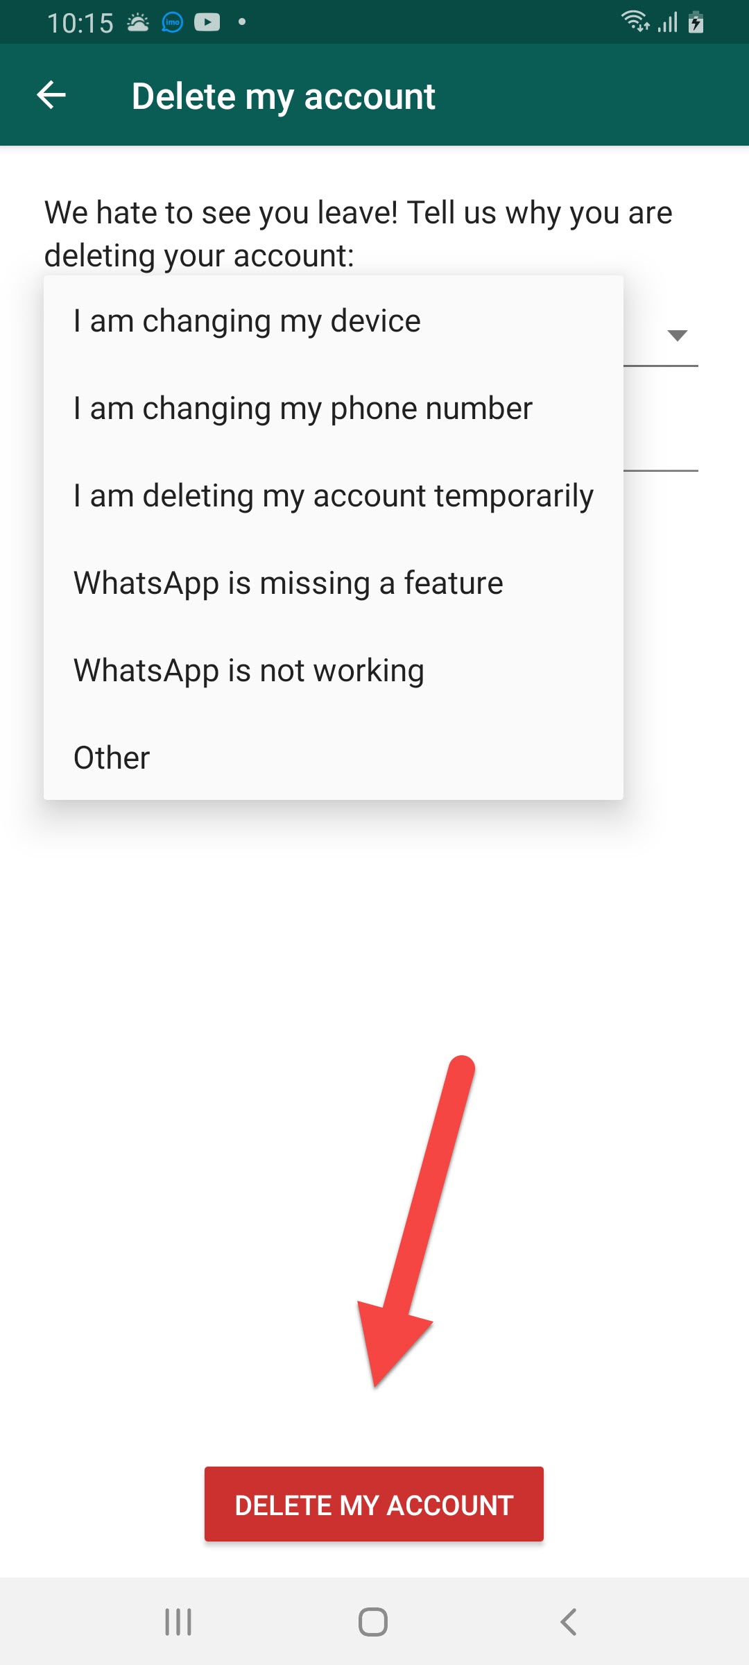
Task: Collapse the reason dropdown arrow
Action: tap(677, 336)
